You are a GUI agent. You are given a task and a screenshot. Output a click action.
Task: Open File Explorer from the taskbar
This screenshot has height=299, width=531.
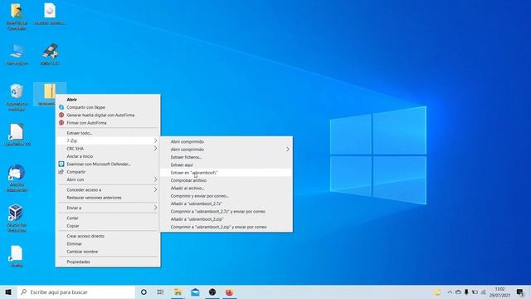(x=178, y=292)
